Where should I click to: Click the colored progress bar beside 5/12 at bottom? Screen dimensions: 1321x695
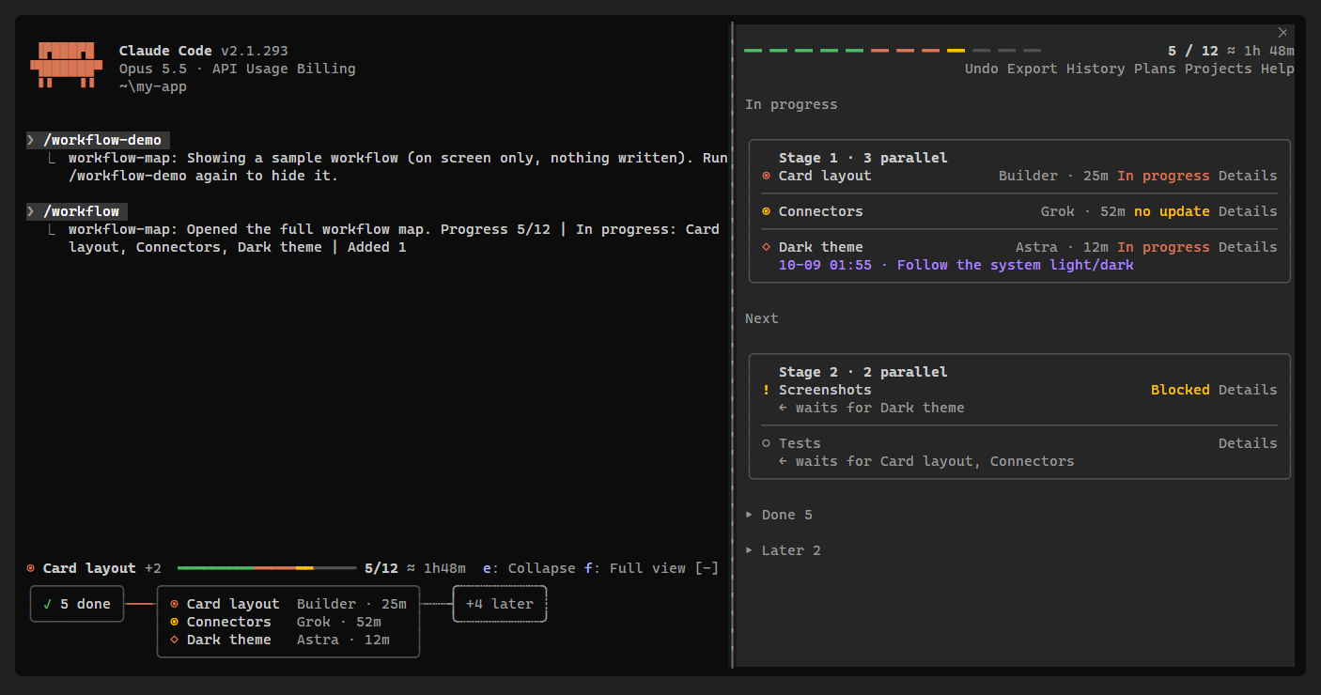(267, 568)
